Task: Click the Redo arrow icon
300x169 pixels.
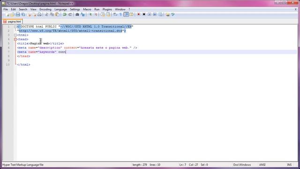Action: tap(70, 15)
